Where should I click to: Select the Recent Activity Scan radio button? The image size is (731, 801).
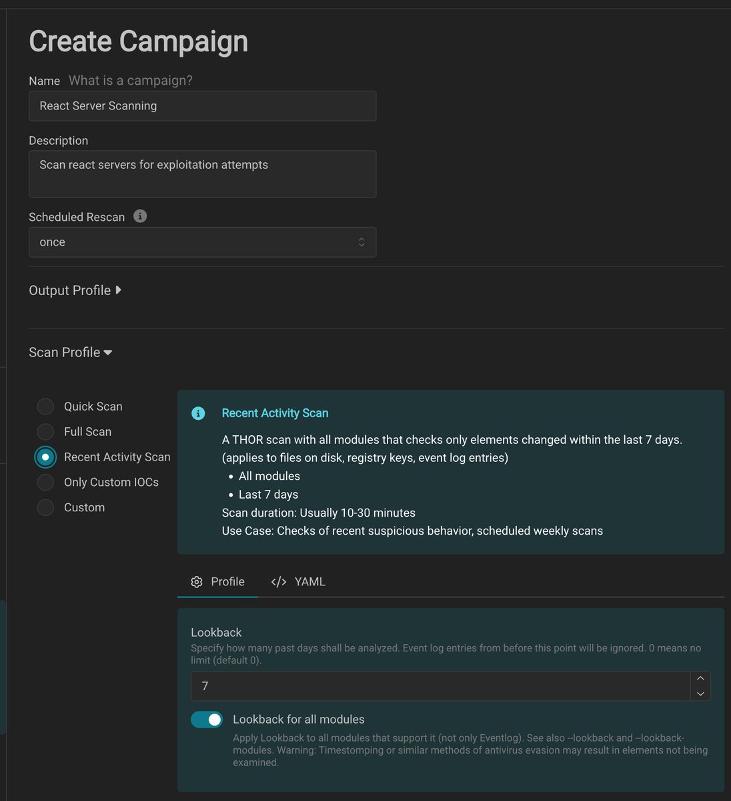tap(45, 457)
